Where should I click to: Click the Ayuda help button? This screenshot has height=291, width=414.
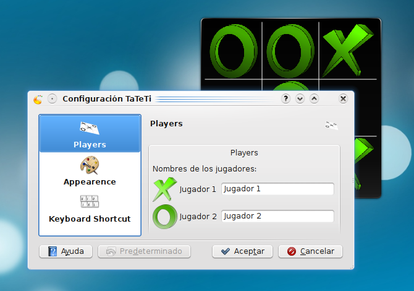[x=65, y=251]
